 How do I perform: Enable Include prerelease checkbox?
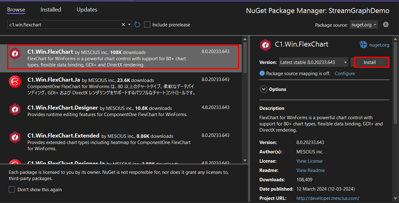[147, 25]
